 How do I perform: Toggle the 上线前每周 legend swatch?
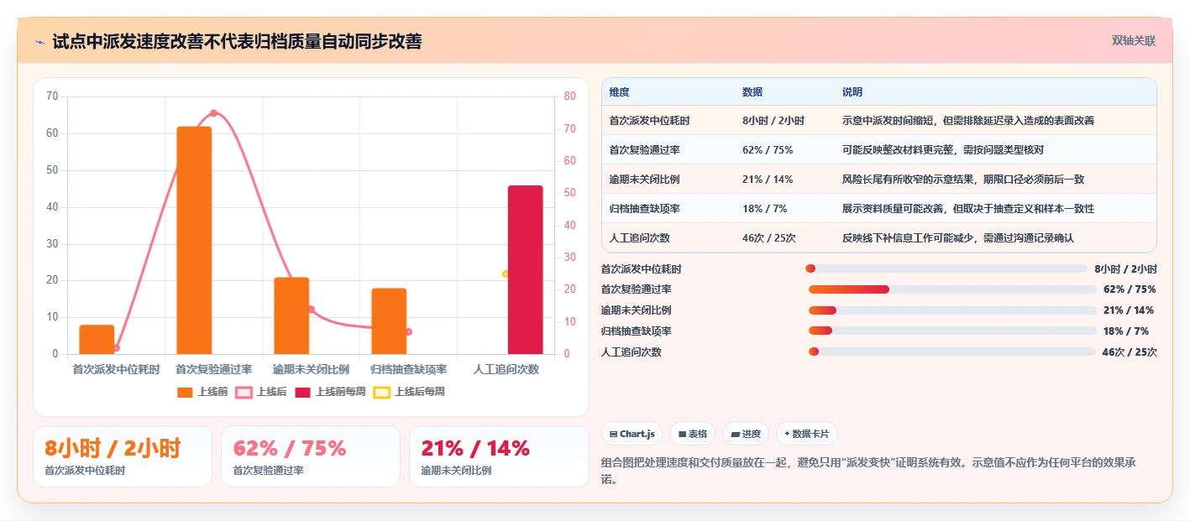pos(302,392)
